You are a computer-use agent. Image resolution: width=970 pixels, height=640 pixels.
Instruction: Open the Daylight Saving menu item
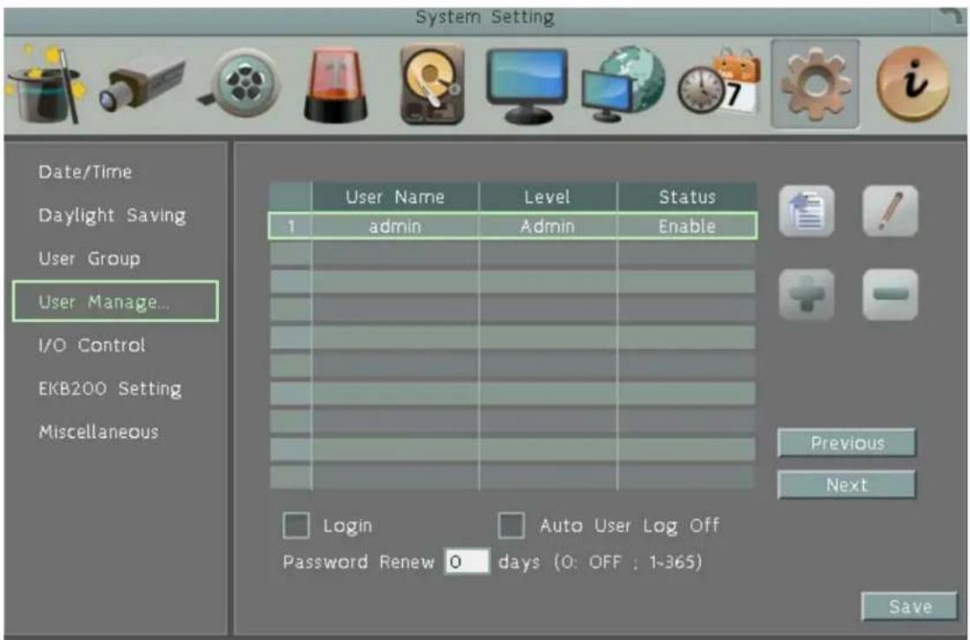[x=112, y=215]
